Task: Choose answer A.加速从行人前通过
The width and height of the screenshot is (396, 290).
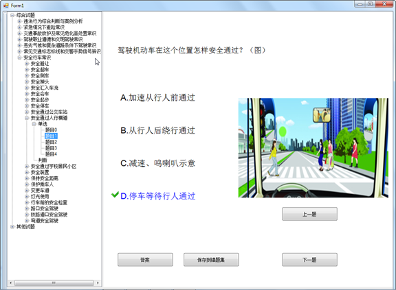Action: [157, 97]
